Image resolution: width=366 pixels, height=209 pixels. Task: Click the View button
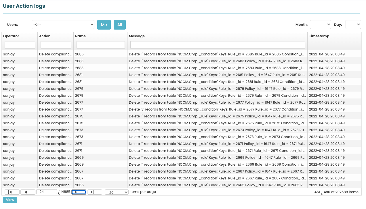pyautogui.click(x=10, y=200)
